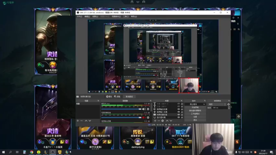Remove selected scene with minus icon
Screen dimensions: 276x155
(81, 121)
